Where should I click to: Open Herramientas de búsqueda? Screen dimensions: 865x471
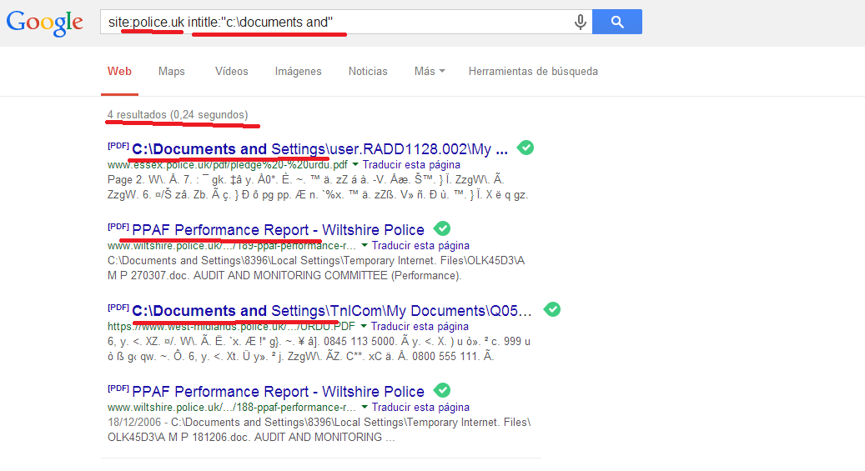click(533, 71)
